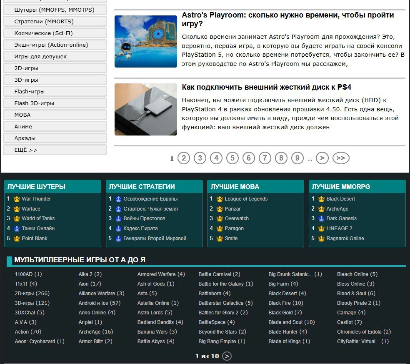Go to next articles page with > button
The width and height of the screenshot is (410, 364).
(322, 158)
